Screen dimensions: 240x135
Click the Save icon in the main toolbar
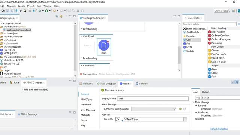(7, 11)
